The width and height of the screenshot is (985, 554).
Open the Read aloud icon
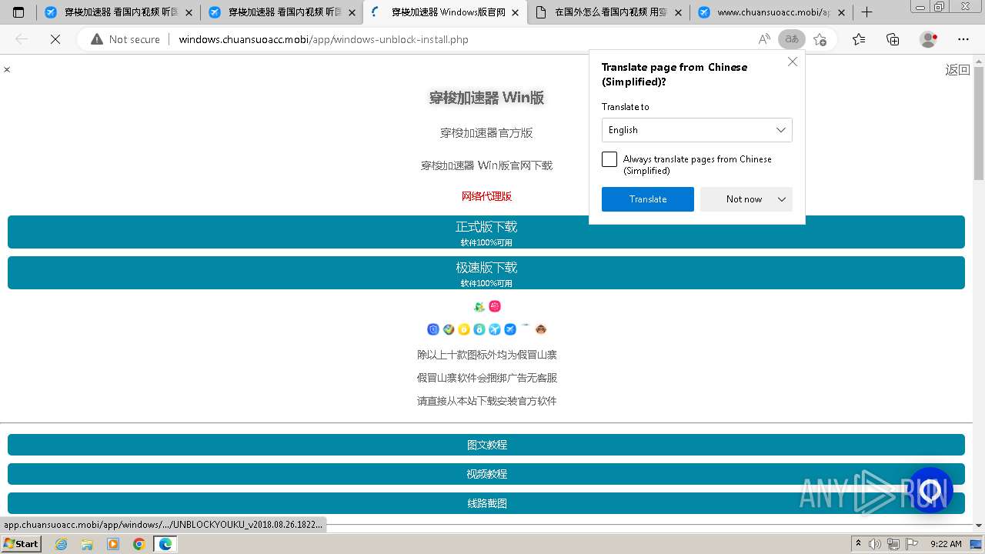pyautogui.click(x=764, y=39)
